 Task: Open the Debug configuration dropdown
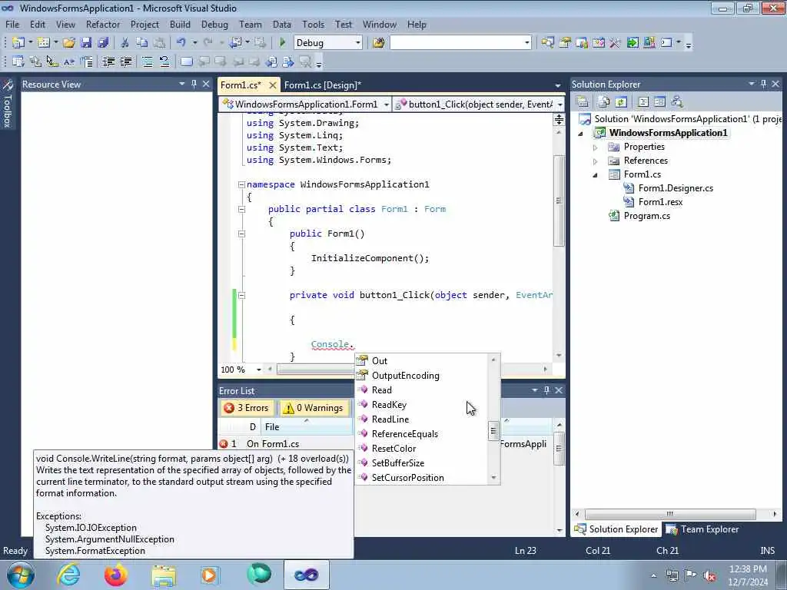click(x=358, y=43)
